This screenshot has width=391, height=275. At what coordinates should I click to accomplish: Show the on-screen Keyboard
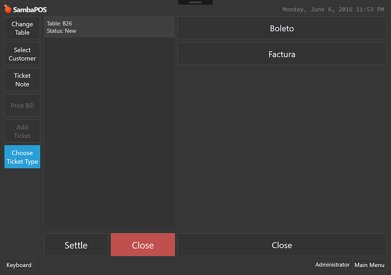(x=19, y=265)
